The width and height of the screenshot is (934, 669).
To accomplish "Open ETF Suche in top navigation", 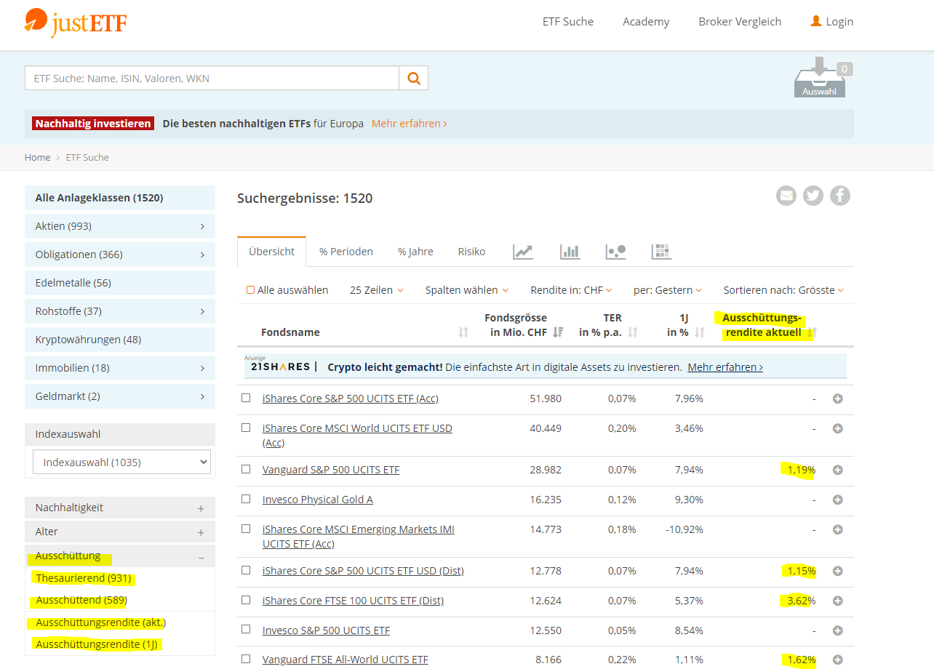I will click(x=568, y=22).
